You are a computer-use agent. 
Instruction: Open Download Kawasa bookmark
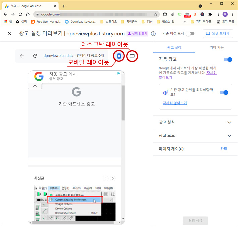click(x=80, y=22)
